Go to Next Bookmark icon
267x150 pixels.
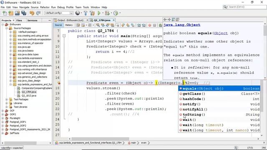coord(128,25)
